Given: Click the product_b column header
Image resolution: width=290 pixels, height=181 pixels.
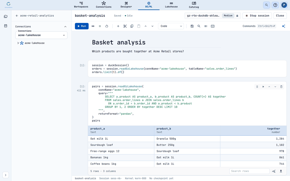Looking at the screenshot, I should click(187, 130).
